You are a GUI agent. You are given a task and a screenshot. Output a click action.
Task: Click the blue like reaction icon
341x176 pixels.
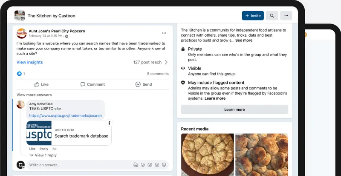(x=19, y=74)
